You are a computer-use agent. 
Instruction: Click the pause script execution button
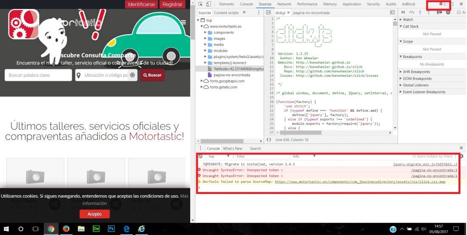coord(403,12)
